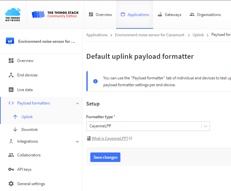The image size is (231, 191).
Task: Click the Formatter type field label
Action: pyautogui.click(x=99, y=117)
